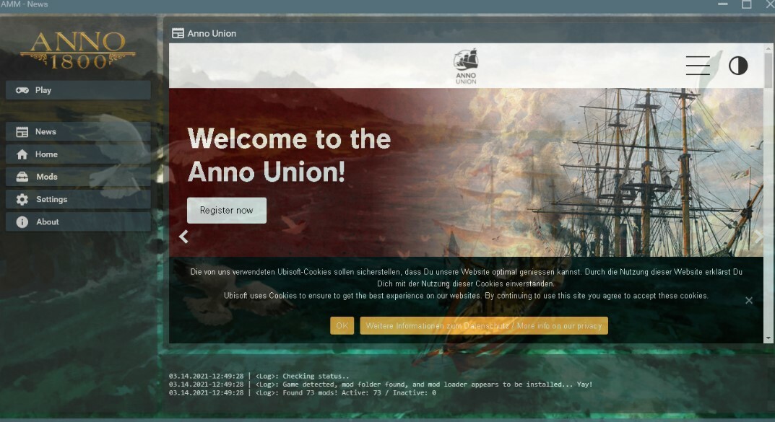
Task: Click the gamepad icon beside Play
Action: [22, 90]
